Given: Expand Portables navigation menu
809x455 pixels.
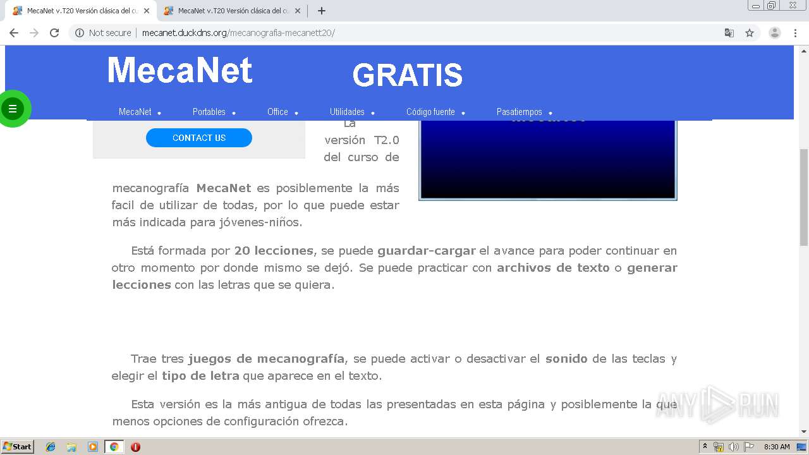Looking at the screenshot, I should pos(214,112).
